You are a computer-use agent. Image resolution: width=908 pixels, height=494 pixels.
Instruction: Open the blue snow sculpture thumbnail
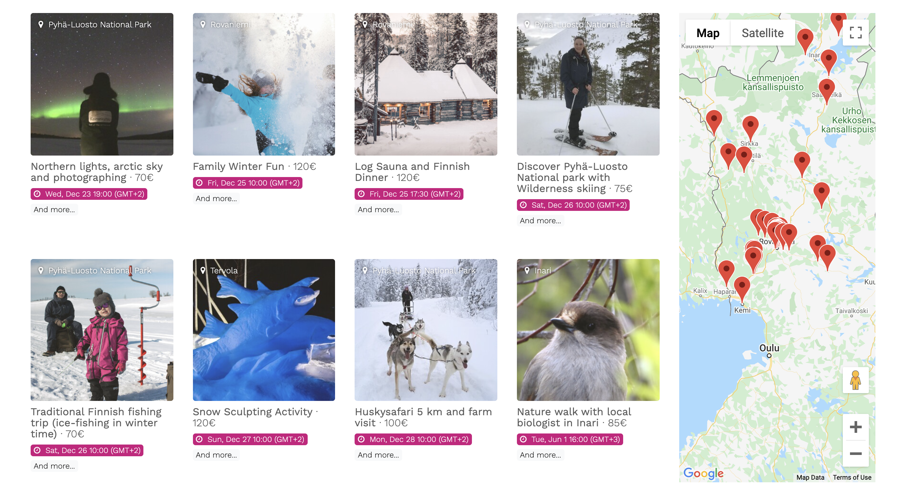point(264,330)
